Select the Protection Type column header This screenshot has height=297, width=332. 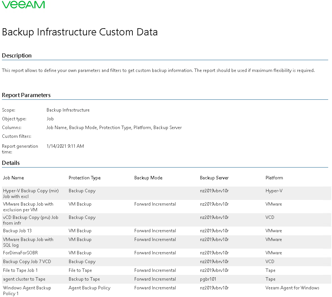[84, 178]
